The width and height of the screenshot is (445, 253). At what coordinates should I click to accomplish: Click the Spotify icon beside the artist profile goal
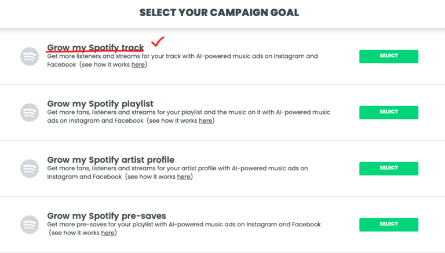pos(30,168)
